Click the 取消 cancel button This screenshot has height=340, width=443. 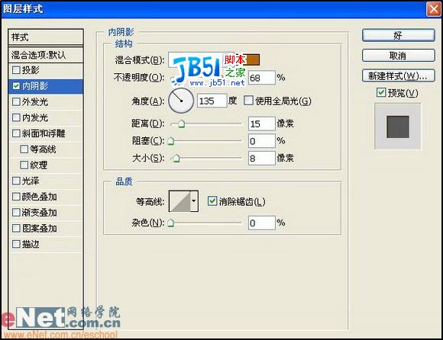point(399,56)
